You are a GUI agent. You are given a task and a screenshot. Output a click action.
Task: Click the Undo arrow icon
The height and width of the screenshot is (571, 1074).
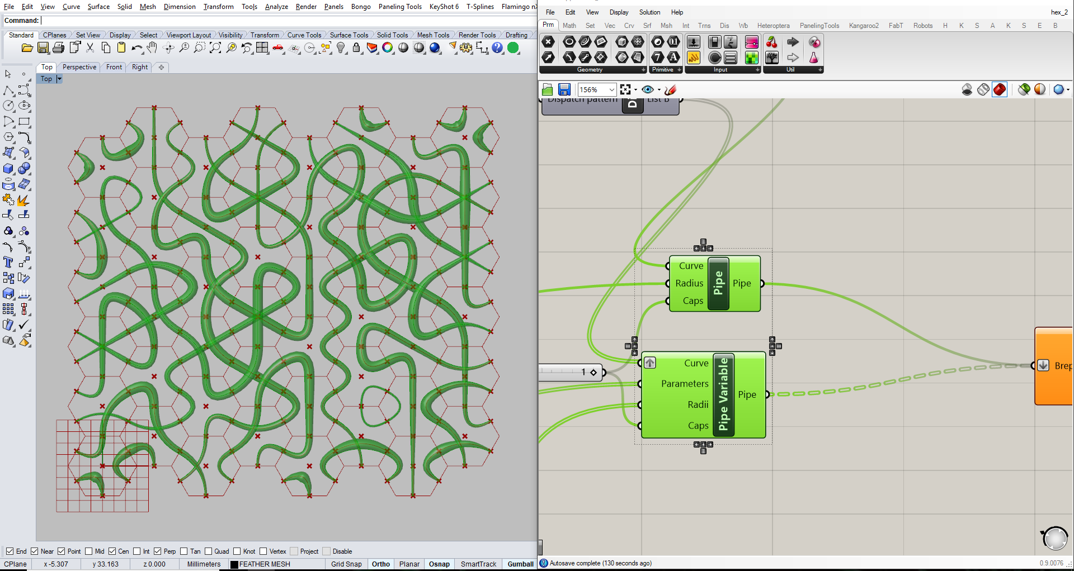point(136,48)
